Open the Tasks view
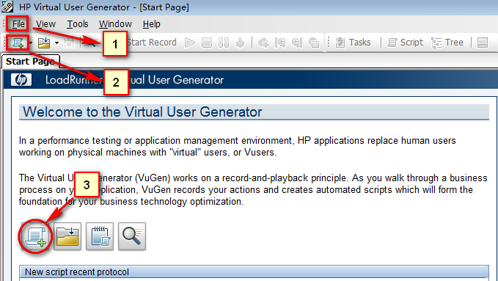This screenshot has width=498, height=281. click(354, 43)
